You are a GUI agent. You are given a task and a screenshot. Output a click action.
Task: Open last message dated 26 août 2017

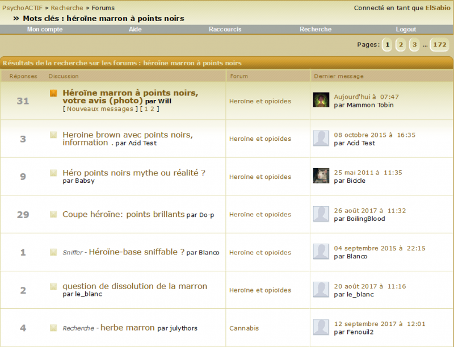(369, 211)
